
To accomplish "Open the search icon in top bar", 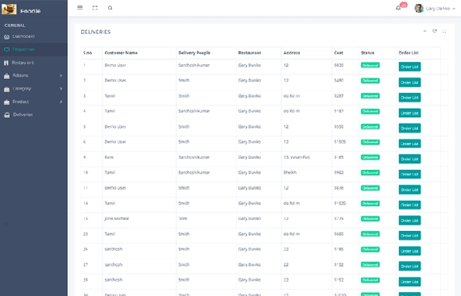I will tap(110, 8).
